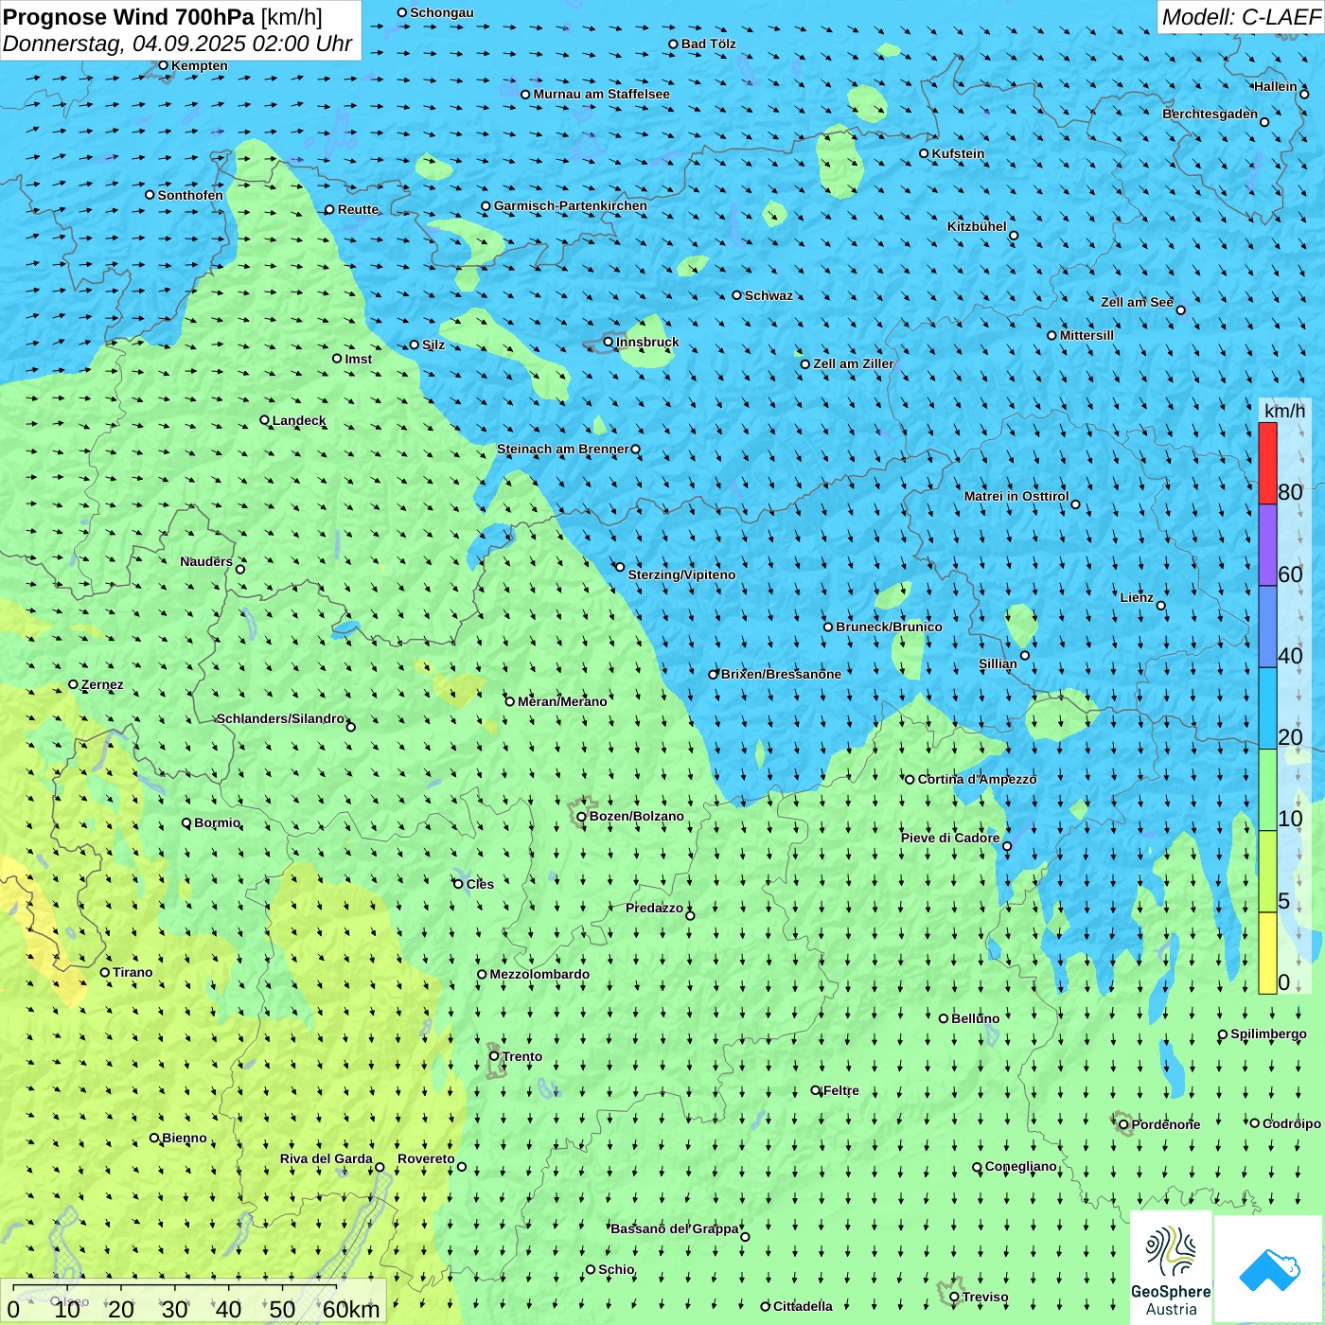Click the 'Bruneck/Brunico' label
The width and height of the screenshot is (1325, 1325).
[889, 627]
